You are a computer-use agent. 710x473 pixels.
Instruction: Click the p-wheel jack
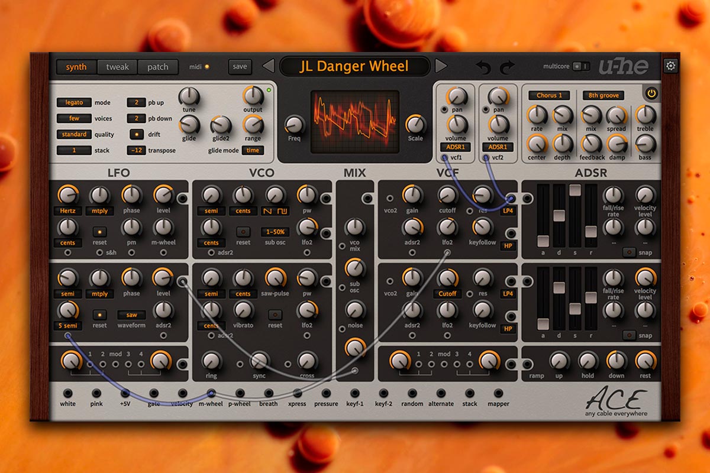(240, 393)
